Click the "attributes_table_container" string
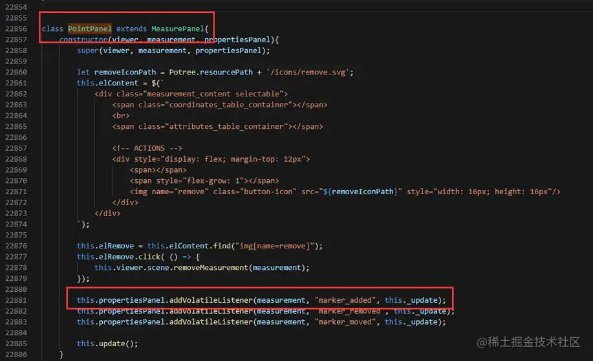Screen dimensions: 593x361 [226, 126]
